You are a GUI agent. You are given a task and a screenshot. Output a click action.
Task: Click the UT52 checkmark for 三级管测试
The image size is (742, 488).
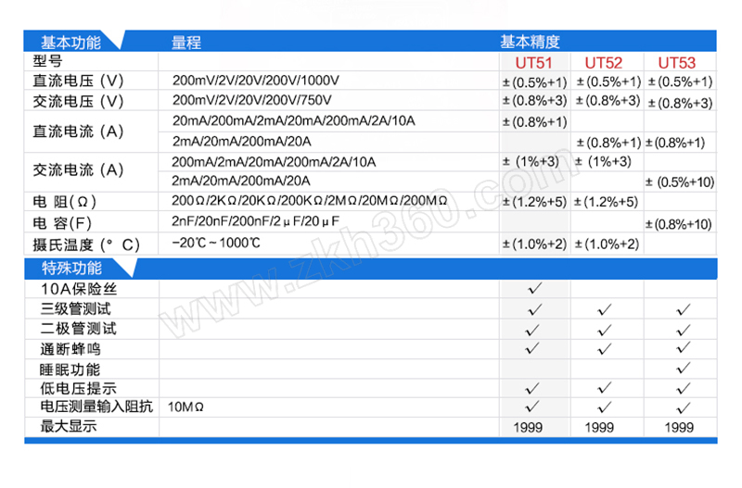tap(605, 310)
